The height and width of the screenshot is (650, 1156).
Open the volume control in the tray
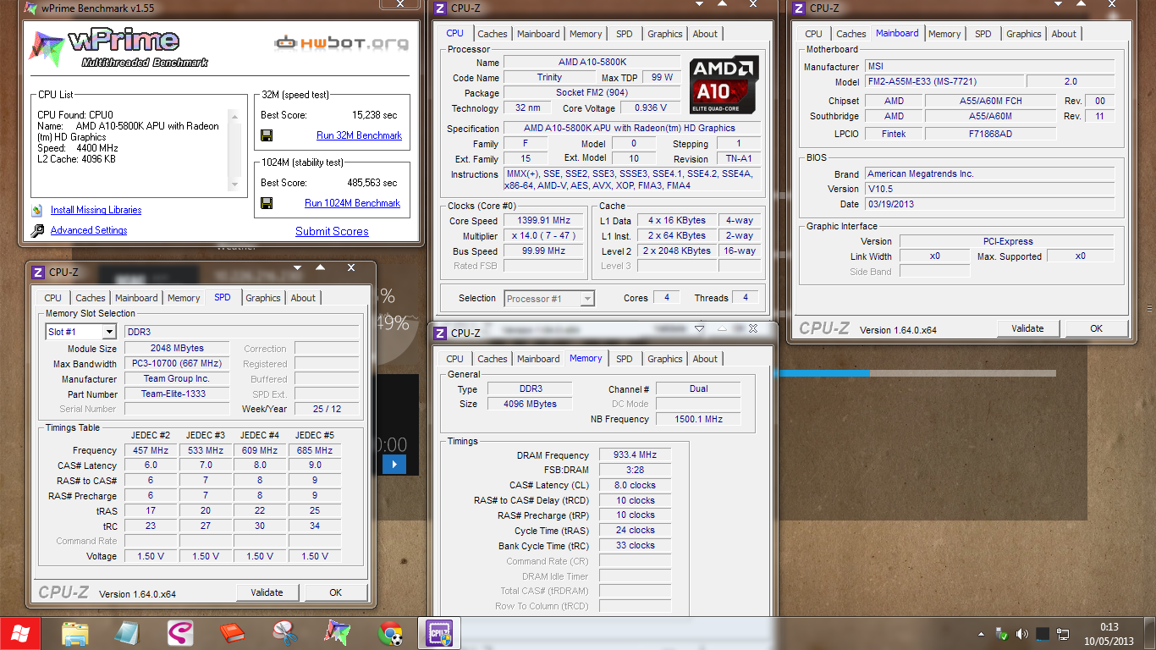(1022, 633)
